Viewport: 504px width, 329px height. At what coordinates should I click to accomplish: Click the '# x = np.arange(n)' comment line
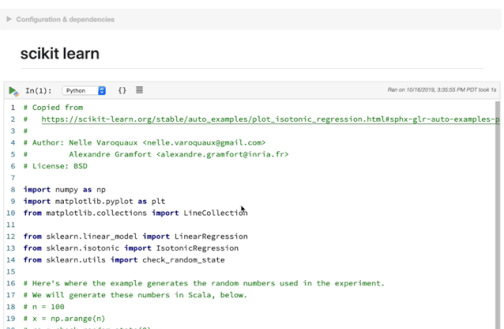click(x=64, y=319)
